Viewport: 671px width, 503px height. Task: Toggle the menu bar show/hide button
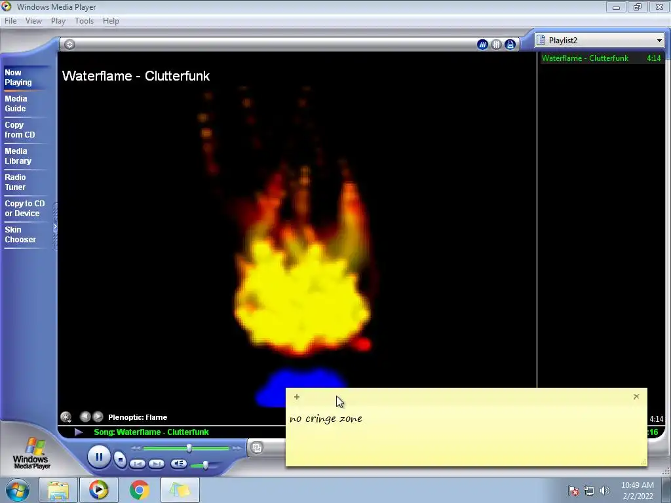(69, 44)
